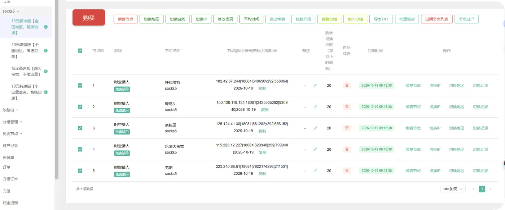Go to next page arrow in pagination
The image size is (505, 210).
tap(490, 189)
